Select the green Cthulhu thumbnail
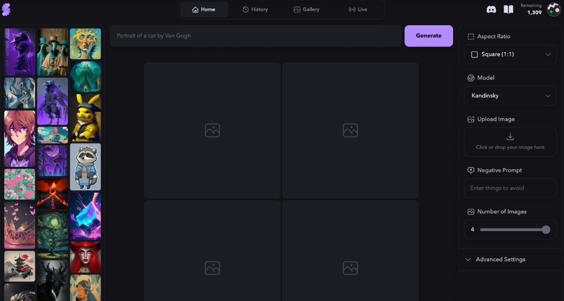The image size is (564, 301). (x=85, y=77)
